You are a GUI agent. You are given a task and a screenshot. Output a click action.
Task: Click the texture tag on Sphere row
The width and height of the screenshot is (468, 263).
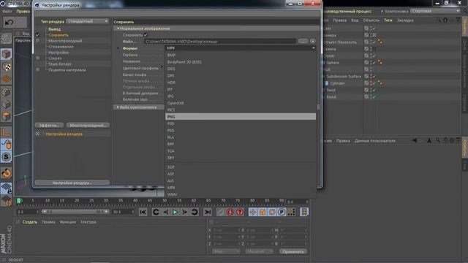point(380,62)
